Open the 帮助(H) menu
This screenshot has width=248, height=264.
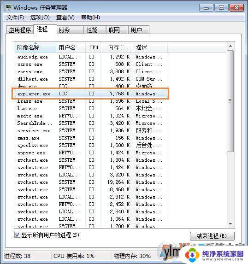click(90, 18)
